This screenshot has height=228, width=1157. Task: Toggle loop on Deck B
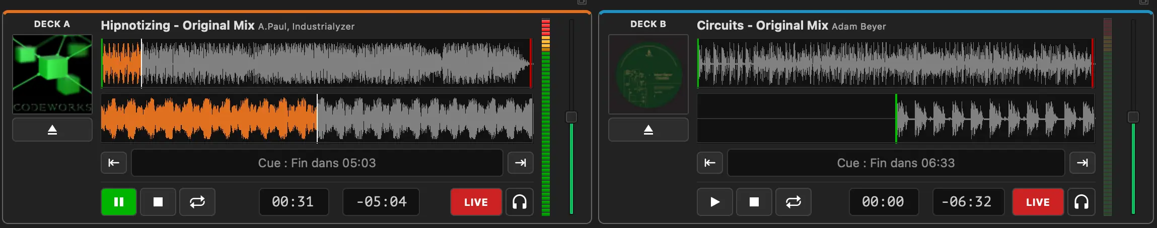click(x=793, y=202)
